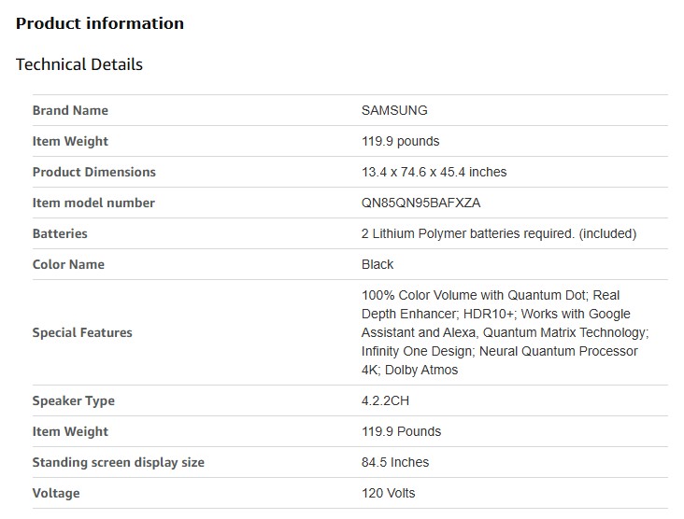
Task: Select the 120 Volts value
Action: coord(388,493)
